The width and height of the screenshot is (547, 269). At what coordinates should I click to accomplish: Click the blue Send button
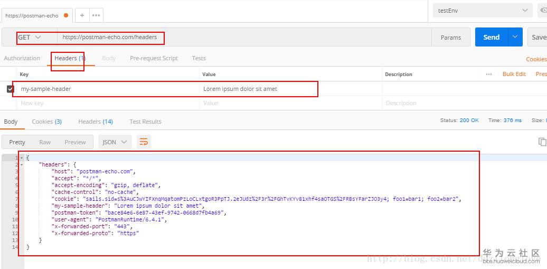click(x=492, y=37)
